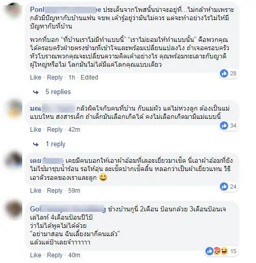Click the like reaction icon showing 34
The image size is (256, 263).
[x=224, y=126]
